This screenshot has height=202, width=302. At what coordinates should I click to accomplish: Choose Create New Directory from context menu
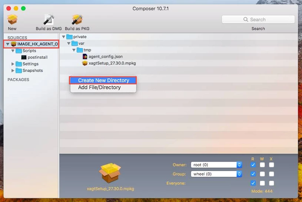click(x=103, y=80)
